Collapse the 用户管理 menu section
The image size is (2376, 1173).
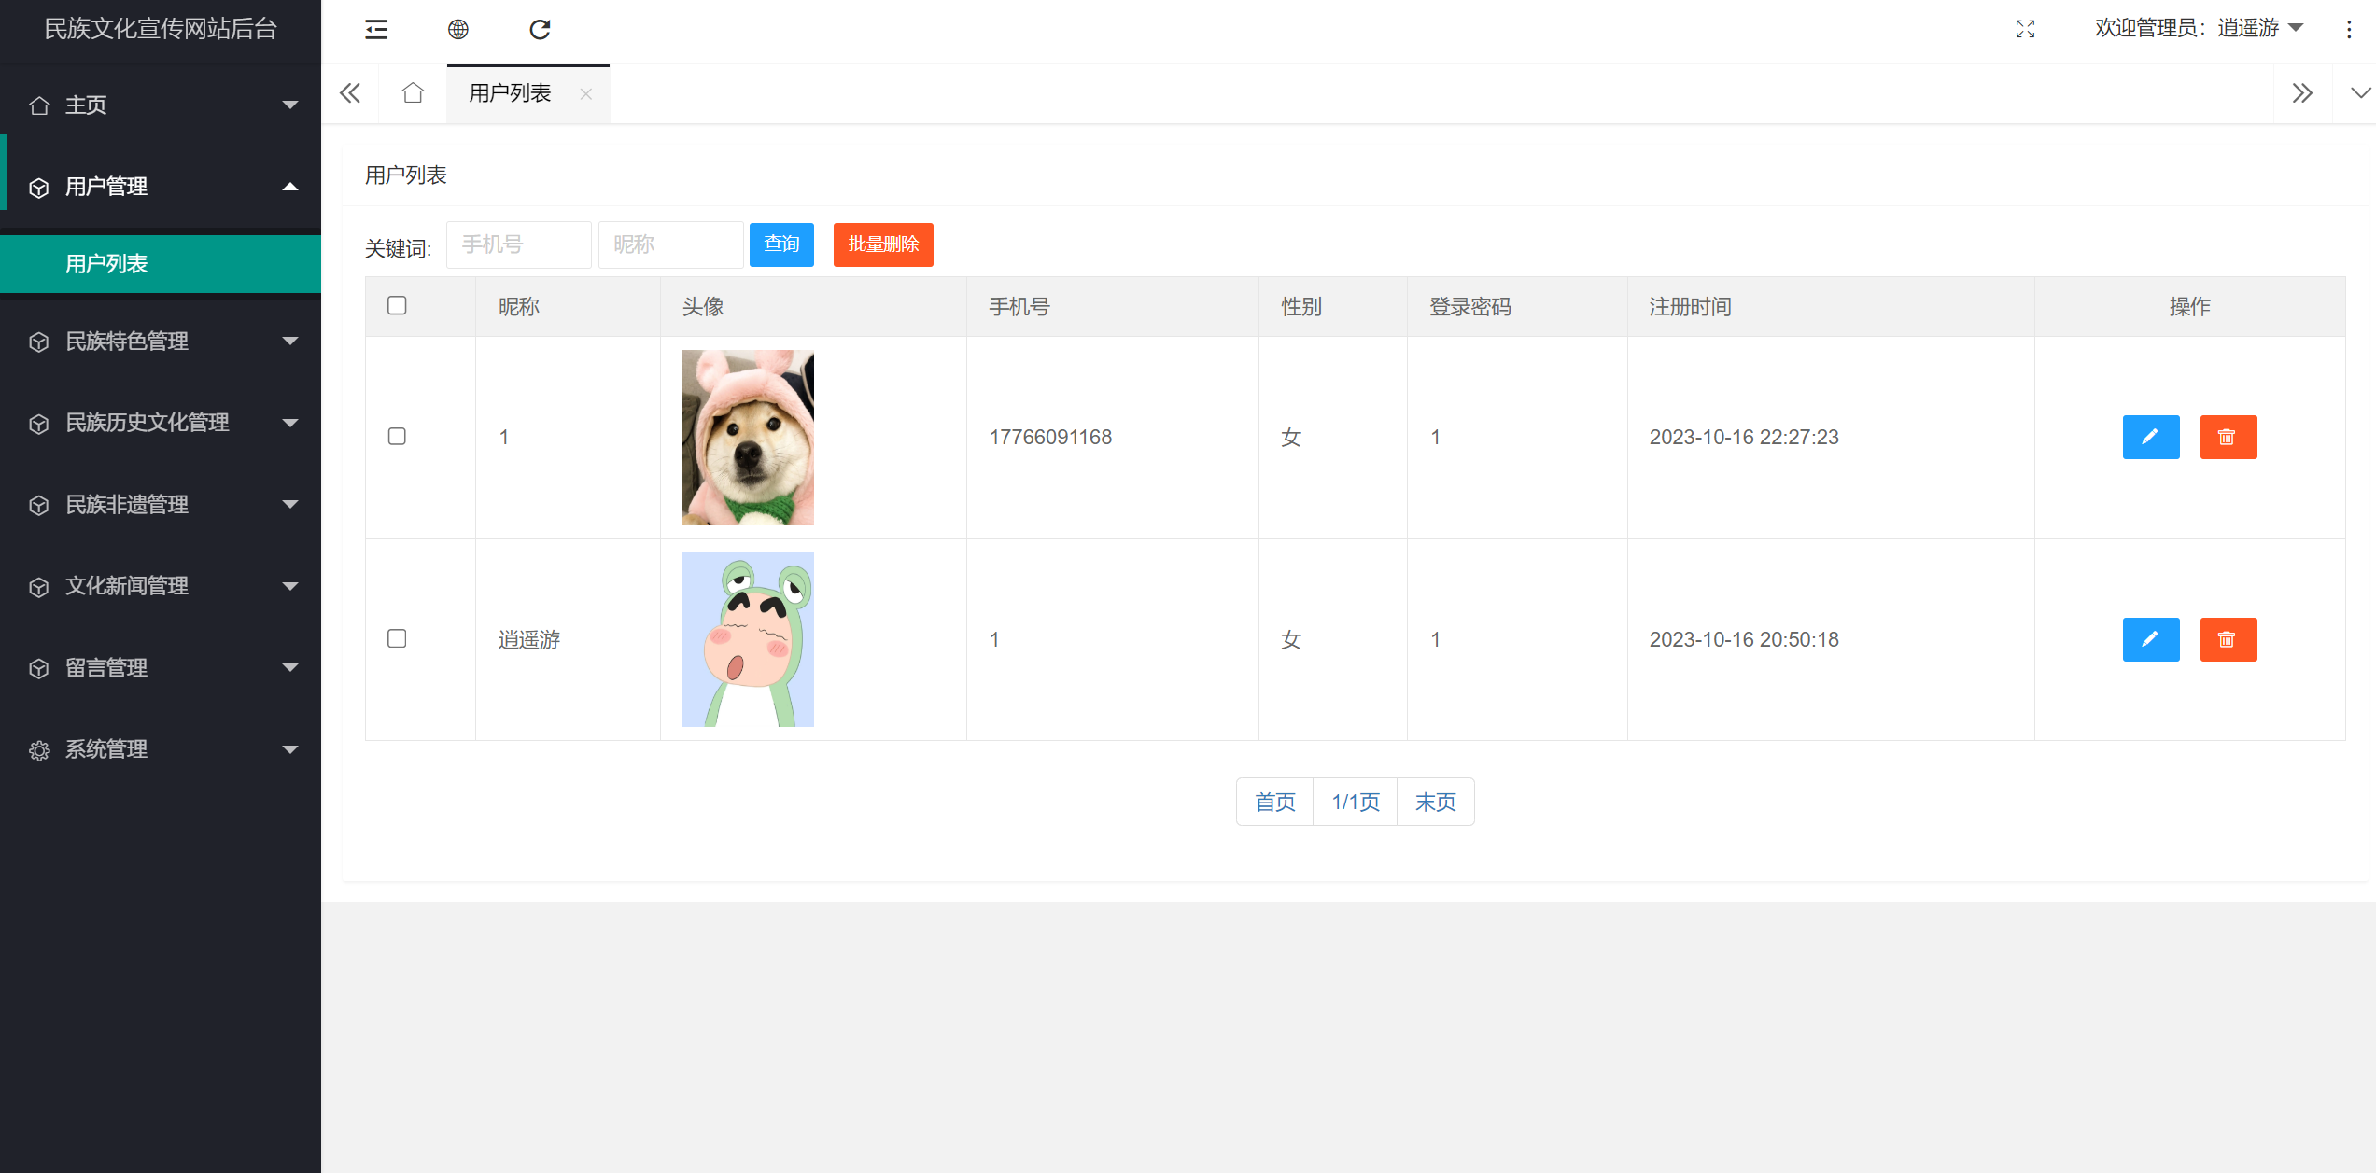pos(160,187)
